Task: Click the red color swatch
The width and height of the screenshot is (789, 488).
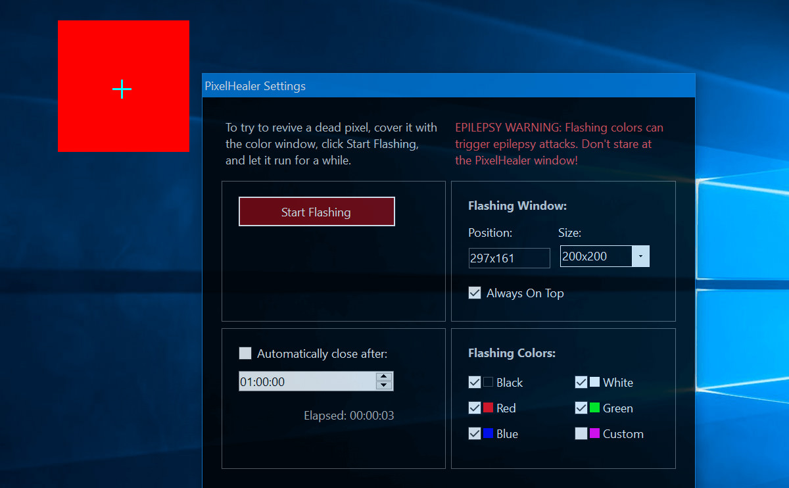Action: pyautogui.click(x=488, y=408)
